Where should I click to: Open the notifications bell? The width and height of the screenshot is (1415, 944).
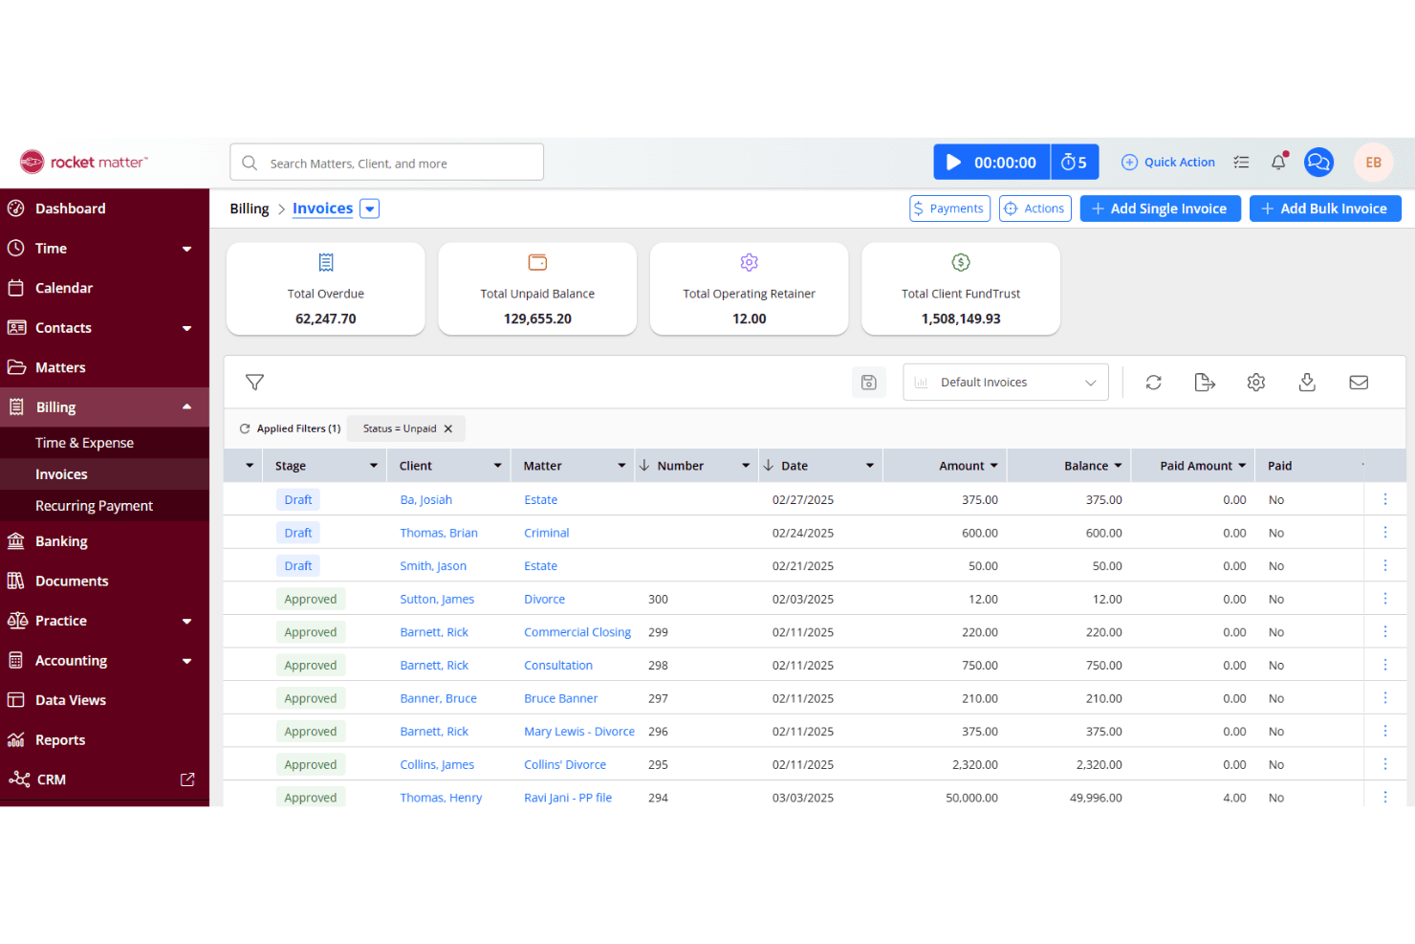point(1278,162)
